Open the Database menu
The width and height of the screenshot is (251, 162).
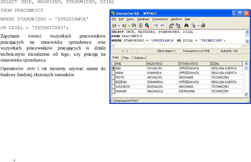point(143,19)
